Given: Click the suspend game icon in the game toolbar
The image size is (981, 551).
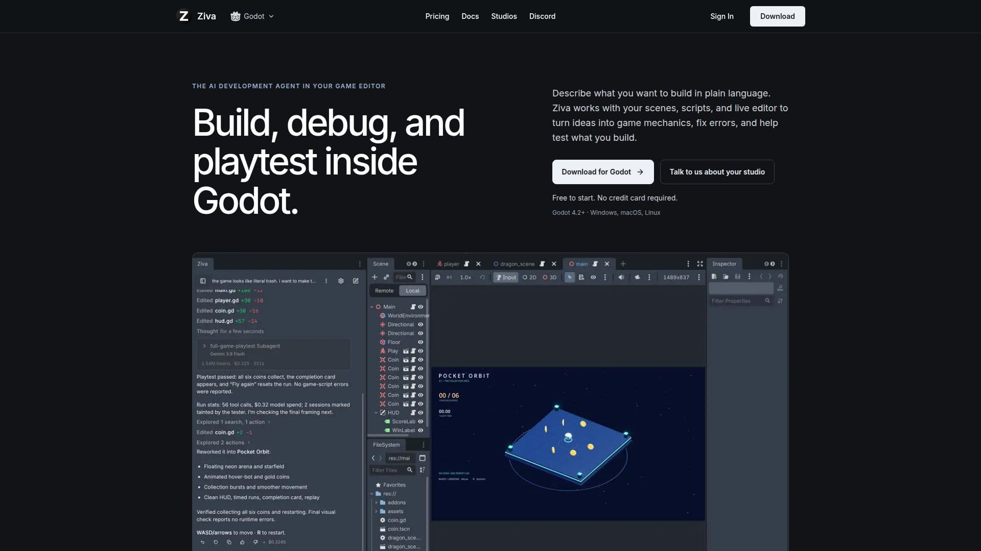Looking at the screenshot, I should pos(437,277).
